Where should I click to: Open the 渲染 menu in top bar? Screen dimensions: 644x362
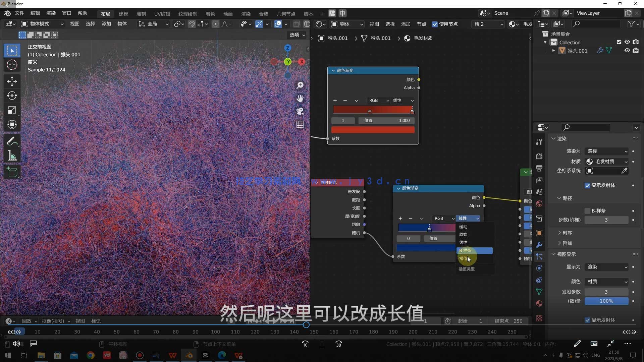click(x=51, y=13)
